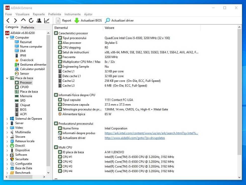
Task: Select the Cache L3 row
Action: [68, 86]
